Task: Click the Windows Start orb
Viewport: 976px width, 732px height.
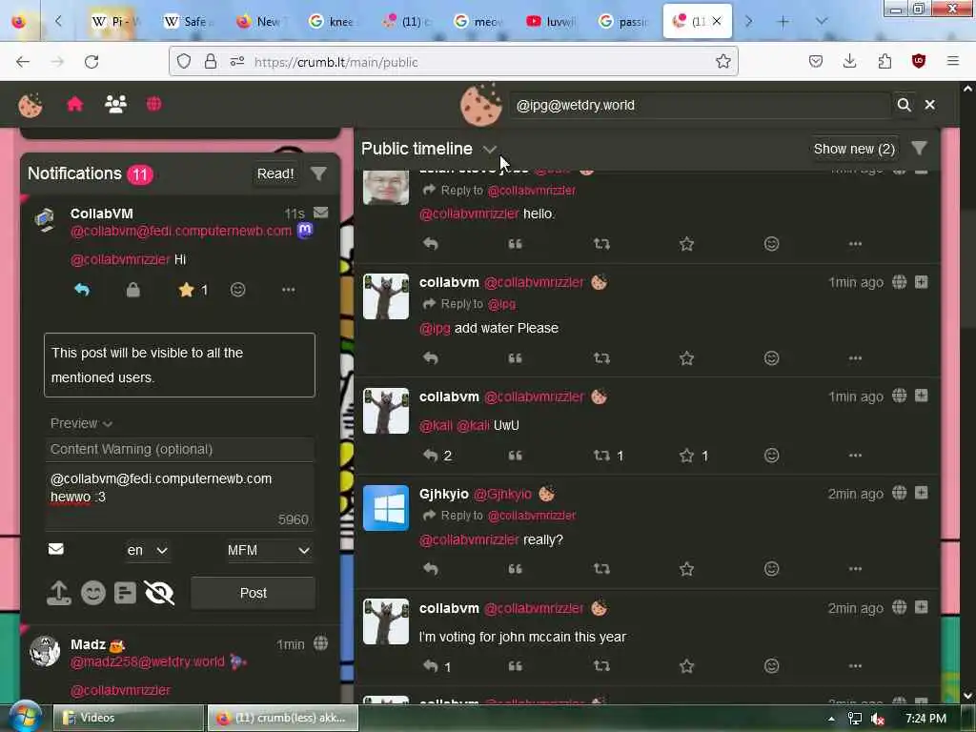Action: (x=25, y=717)
